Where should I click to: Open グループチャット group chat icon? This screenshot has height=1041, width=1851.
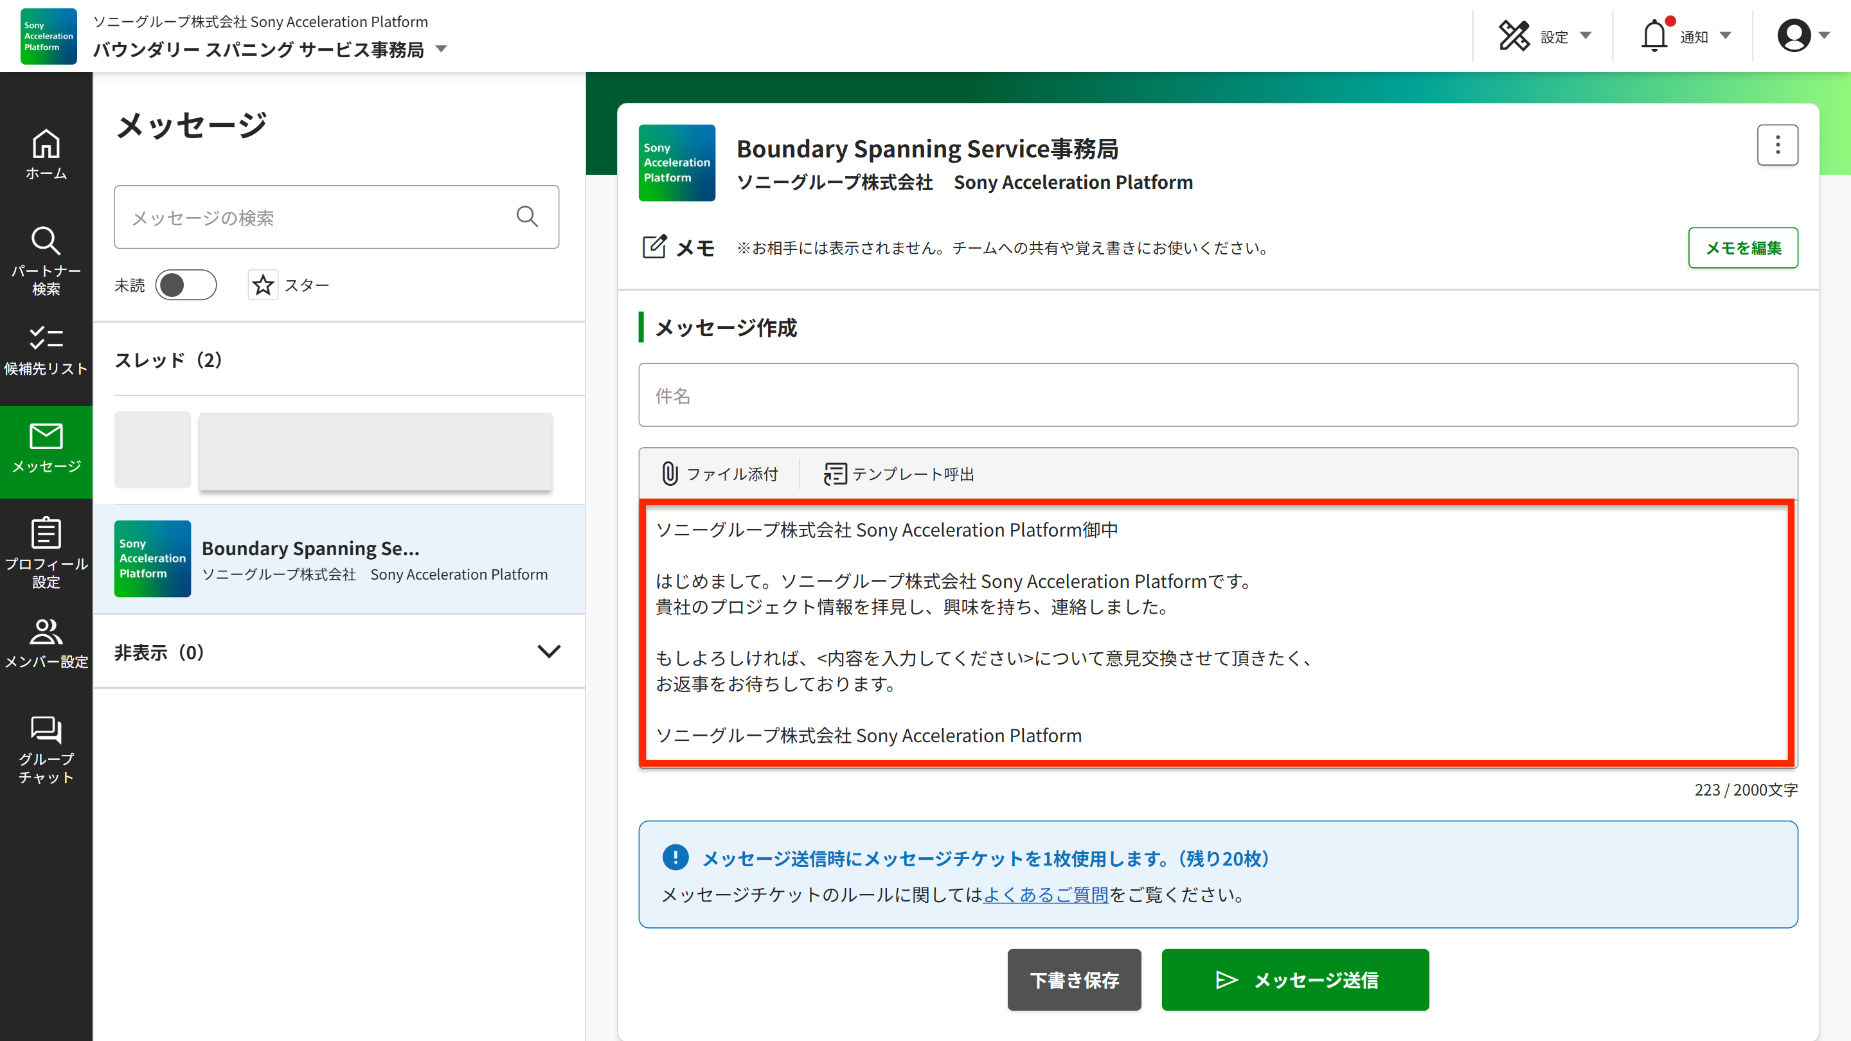point(46,749)
